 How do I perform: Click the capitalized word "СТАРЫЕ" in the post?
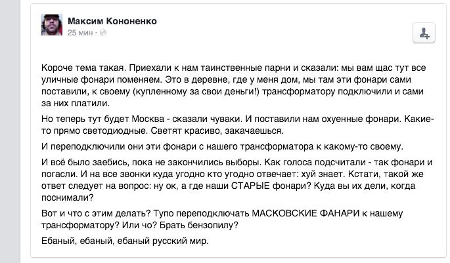[x=250, y=186]
